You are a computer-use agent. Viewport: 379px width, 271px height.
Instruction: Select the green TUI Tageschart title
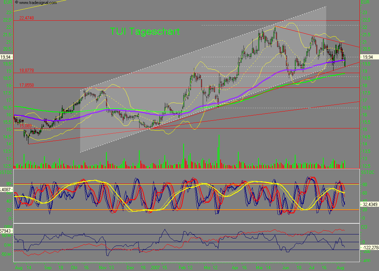pyautogui.click(x=145, y=32)
